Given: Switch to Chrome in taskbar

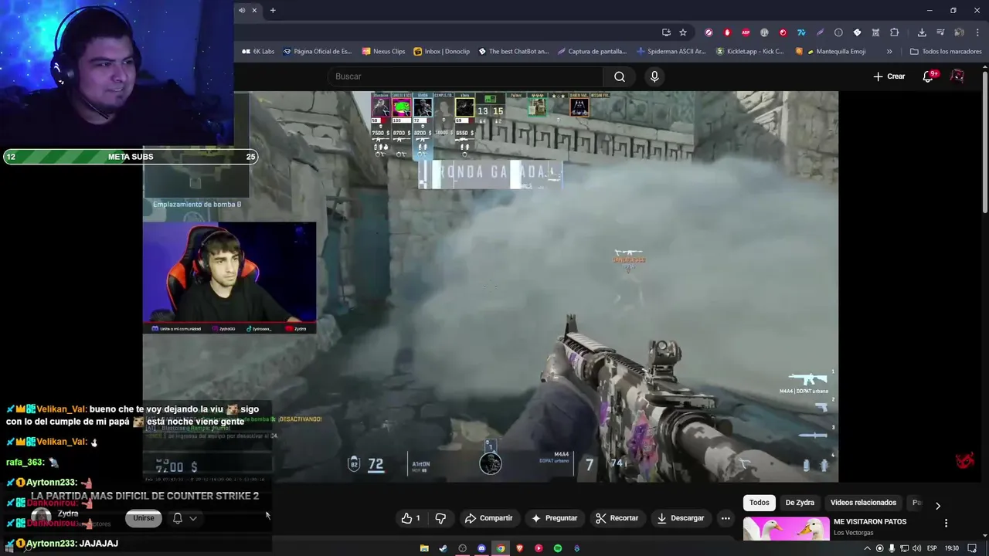Looking at the screenshot, I should point(501,548).
